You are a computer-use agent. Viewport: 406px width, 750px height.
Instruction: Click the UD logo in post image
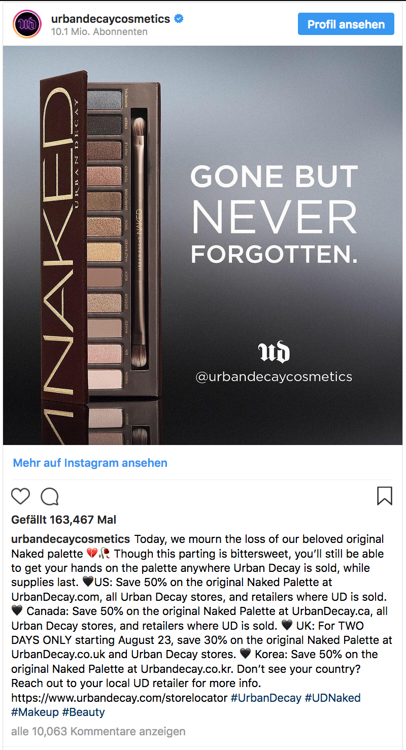click(x=274, y=353)
